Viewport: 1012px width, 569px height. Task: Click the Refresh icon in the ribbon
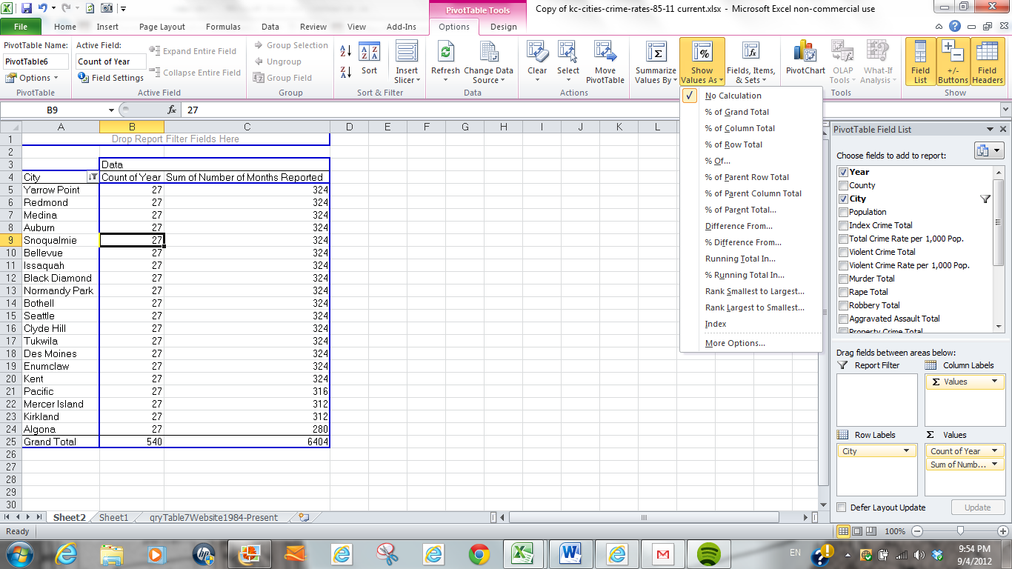[445, 53]
